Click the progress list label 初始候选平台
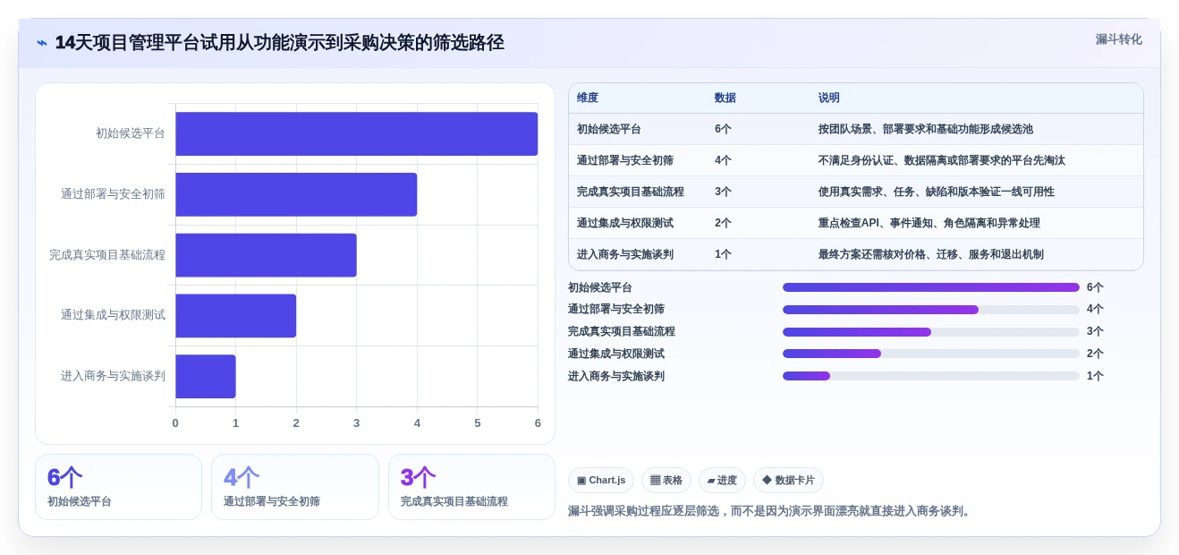The height and width of the screenshot is (555, 1179). (x=600, y=287)
